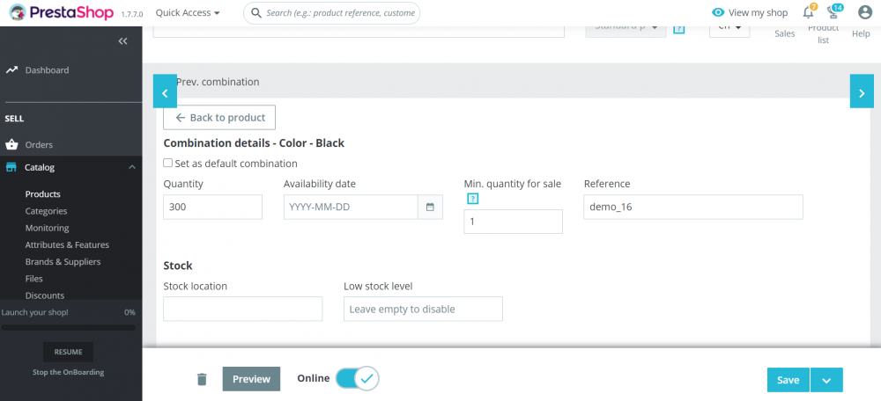Check Set as default combination

click(168, 164)
